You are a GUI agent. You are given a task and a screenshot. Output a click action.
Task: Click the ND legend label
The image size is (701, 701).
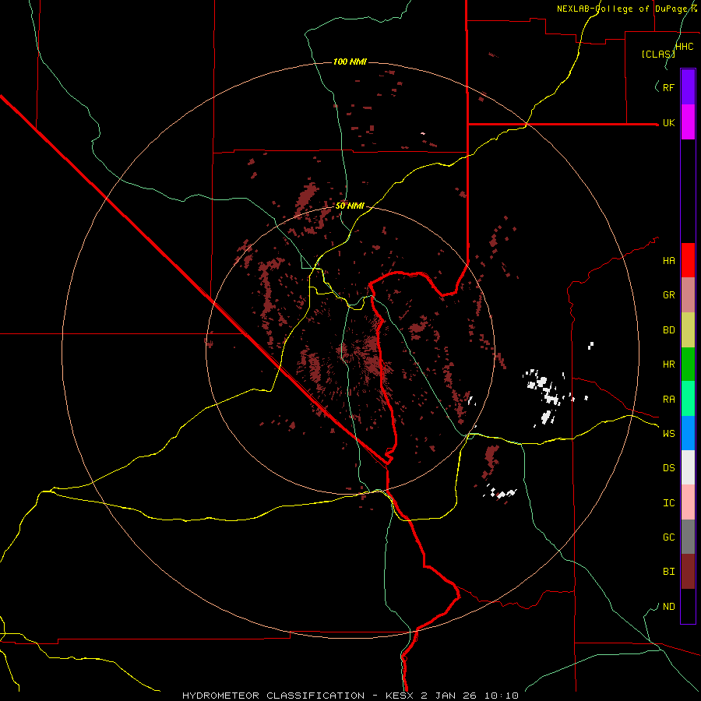pos(668,607)
